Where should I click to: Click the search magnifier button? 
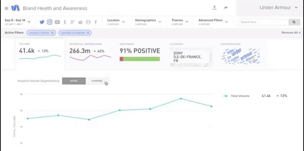(x=294, y=22)
